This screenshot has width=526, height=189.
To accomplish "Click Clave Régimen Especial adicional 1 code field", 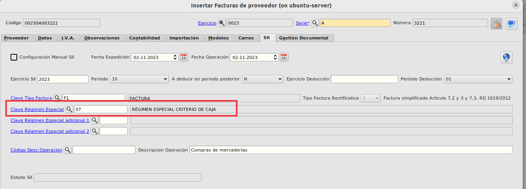I will (x=113, y=120).
